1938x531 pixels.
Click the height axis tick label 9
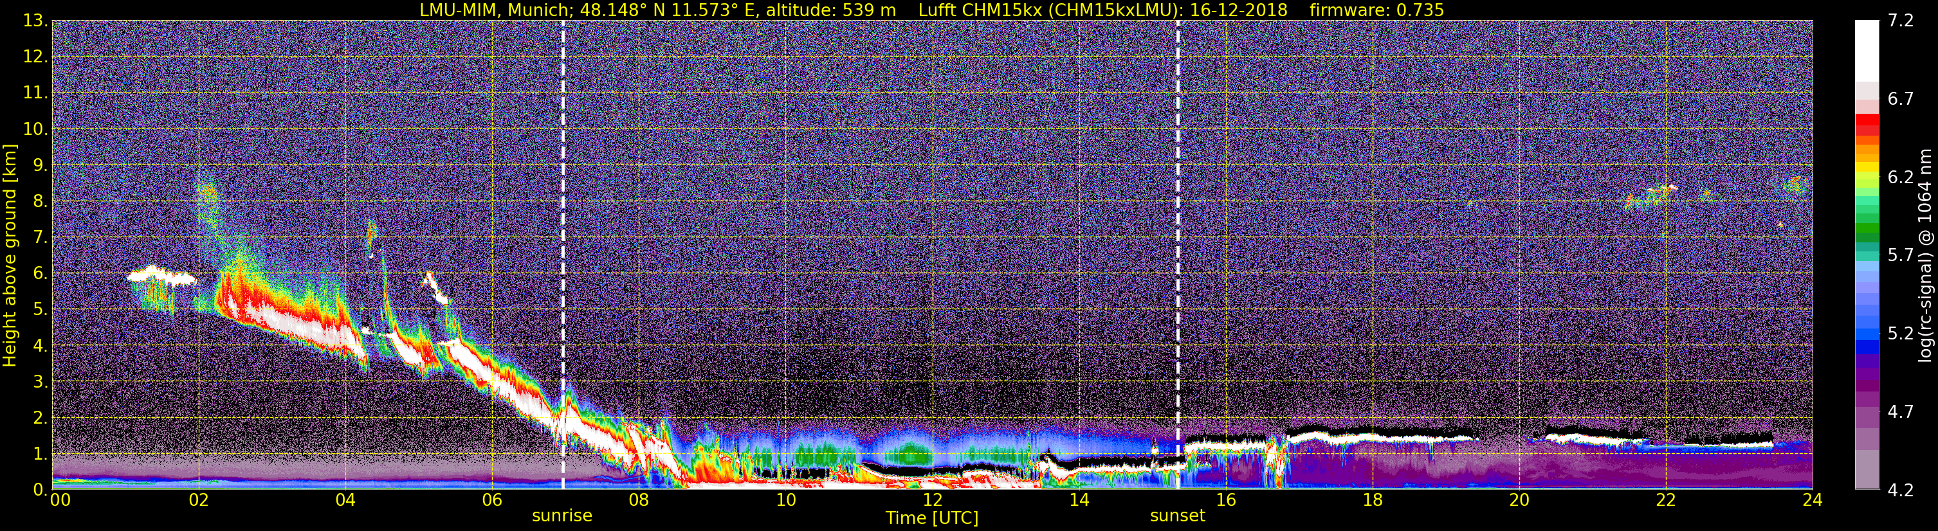tap(39, 165)
